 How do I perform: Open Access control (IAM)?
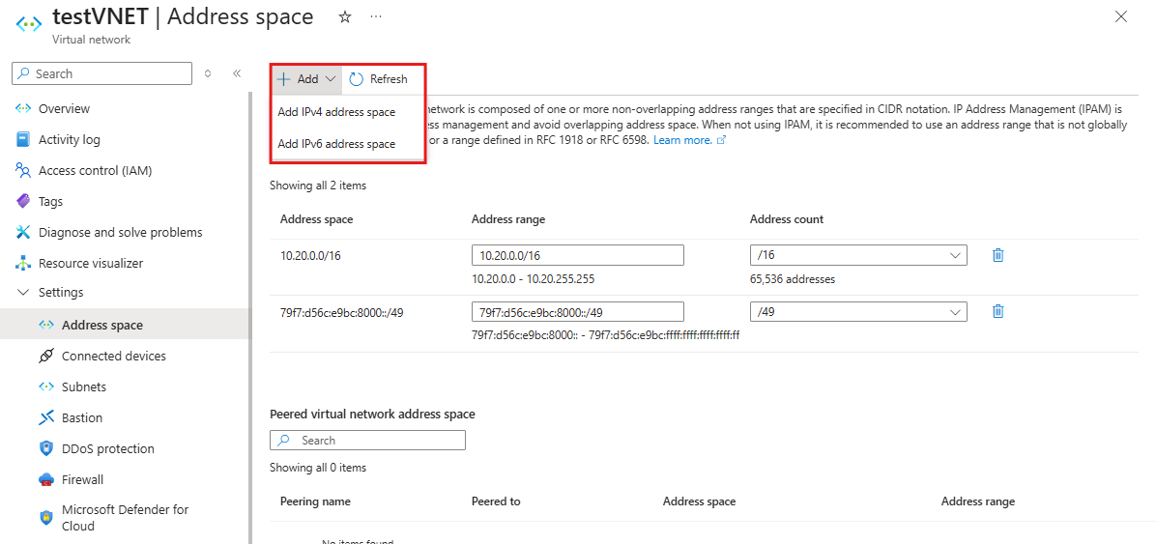95,170
